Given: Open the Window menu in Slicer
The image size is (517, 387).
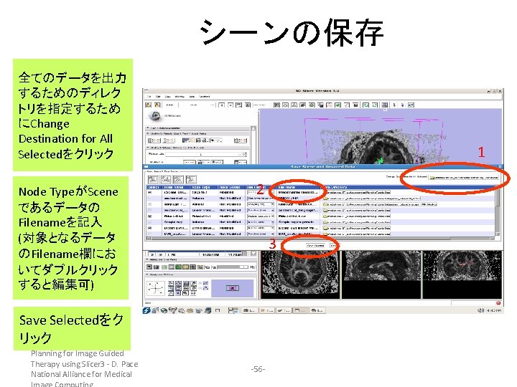Looking at the screenshot, I should point(180,97).
